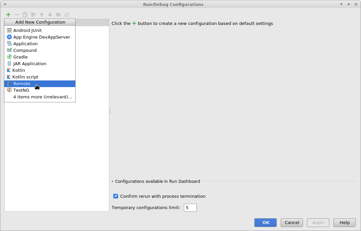The width and height of the screenshot is (361, 231).
Task: Expand the 4 items more (irrelevant) entry
Action: 42,97
